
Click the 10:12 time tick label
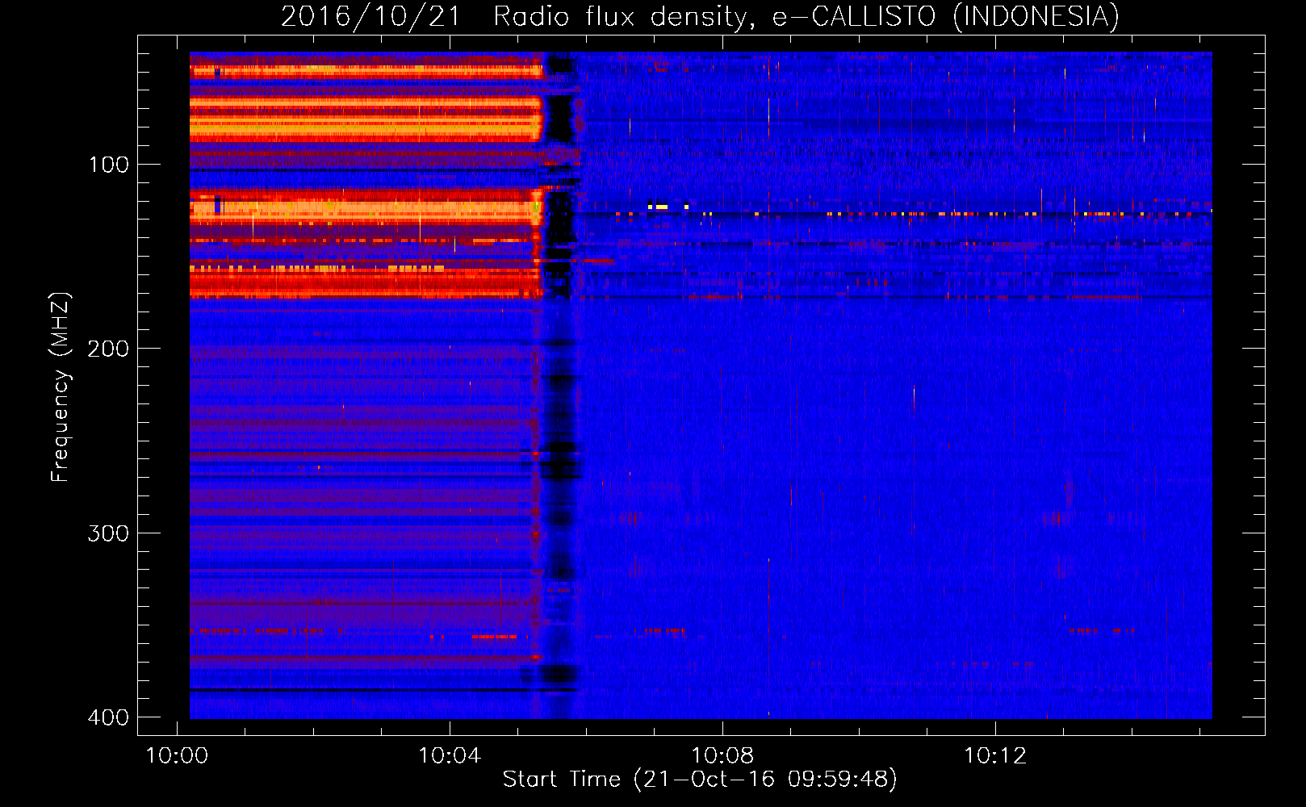[995, 756]
